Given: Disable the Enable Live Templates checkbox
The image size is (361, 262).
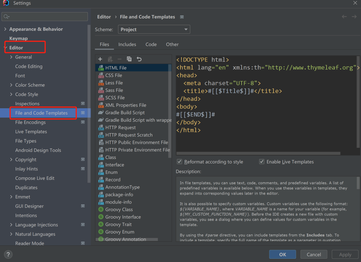Looking at the screenshot, I should click(x=262, y=162).
